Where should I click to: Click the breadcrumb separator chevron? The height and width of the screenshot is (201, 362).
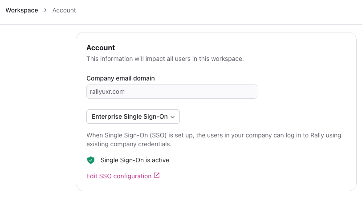pyautogui.click(x=45, y=10)
